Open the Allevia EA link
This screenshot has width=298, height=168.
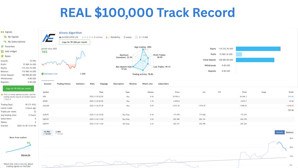point(26,155)
